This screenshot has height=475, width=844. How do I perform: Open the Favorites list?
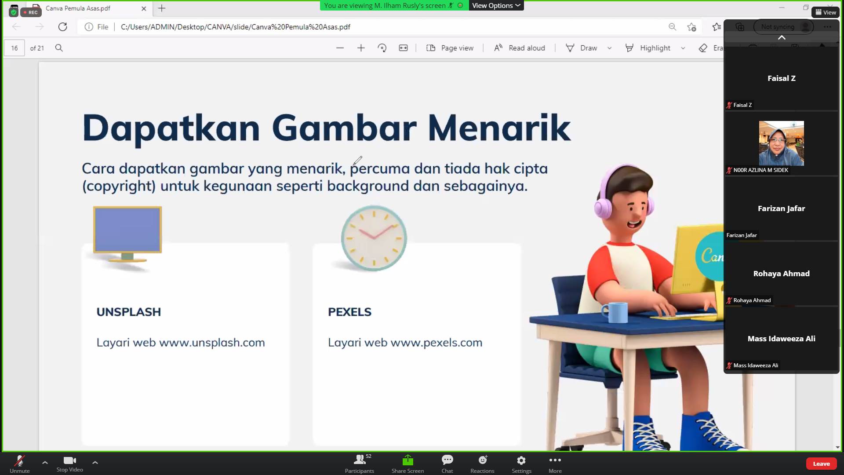click(x=717, y=27)
